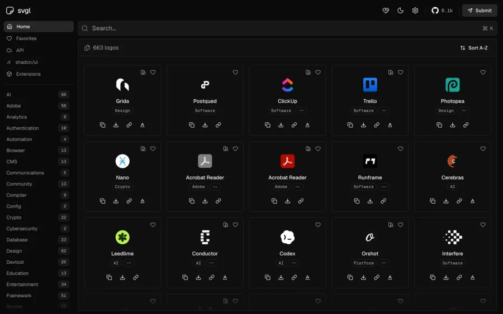Viewport: 503px width, 314px height.
Task: Expand more categories on Photopea card
Action: tap(464, 110)
